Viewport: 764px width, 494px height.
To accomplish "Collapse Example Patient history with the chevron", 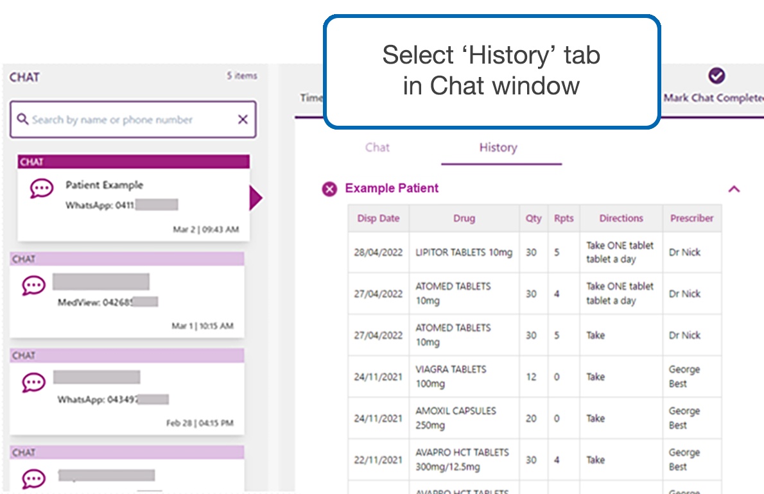I will [734, 189].
